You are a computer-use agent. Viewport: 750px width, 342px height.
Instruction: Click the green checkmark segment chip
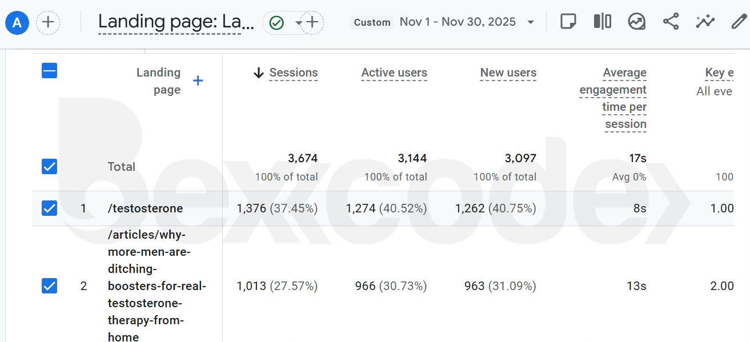(x=276, y=23)
